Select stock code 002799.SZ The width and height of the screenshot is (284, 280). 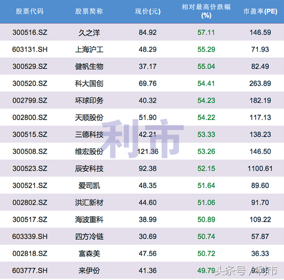(30, 101)
